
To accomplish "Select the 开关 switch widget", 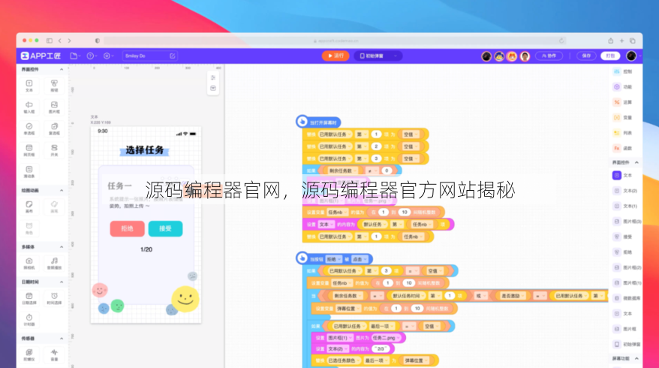I will (x=54, y=150).
